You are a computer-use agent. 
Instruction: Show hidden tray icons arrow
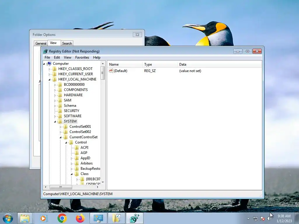[248, 218]
